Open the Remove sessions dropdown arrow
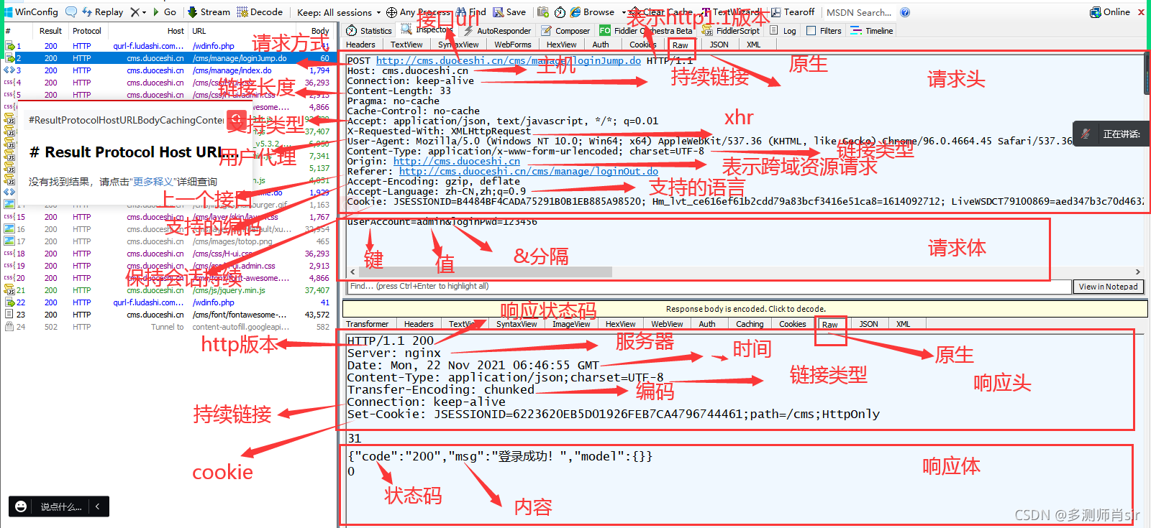 [144, 12]
